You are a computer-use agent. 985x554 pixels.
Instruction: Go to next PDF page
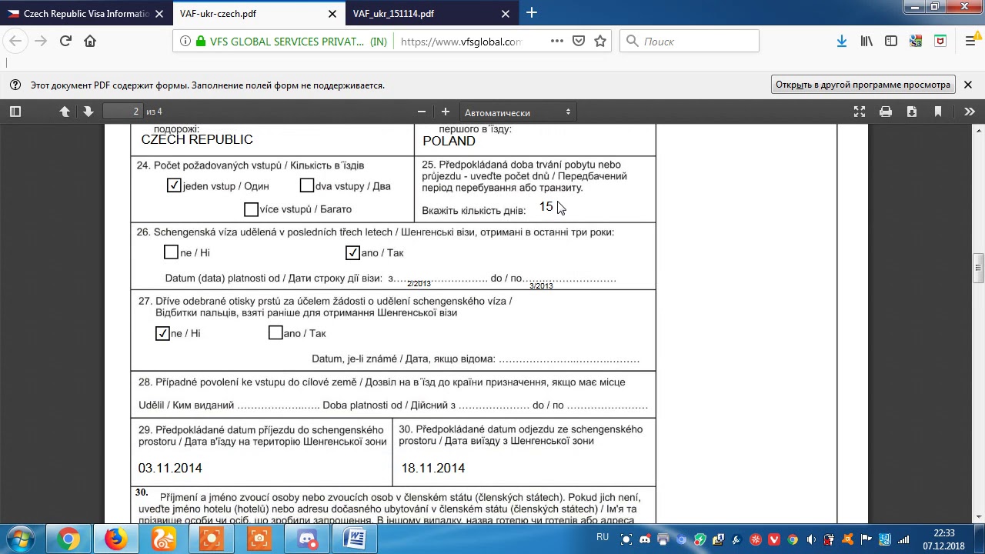click(x=88, y=112)
